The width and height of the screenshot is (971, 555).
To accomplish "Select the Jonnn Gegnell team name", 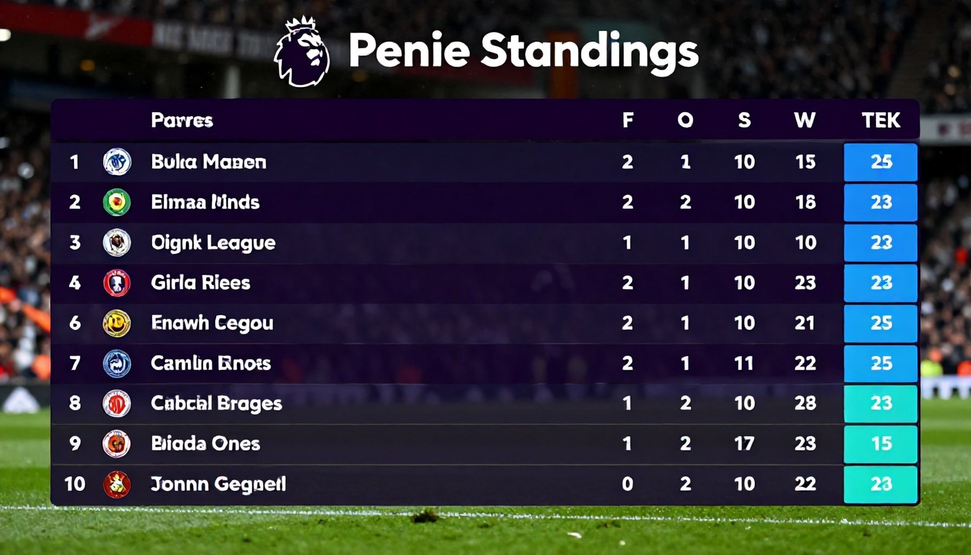I will (218, 484).
